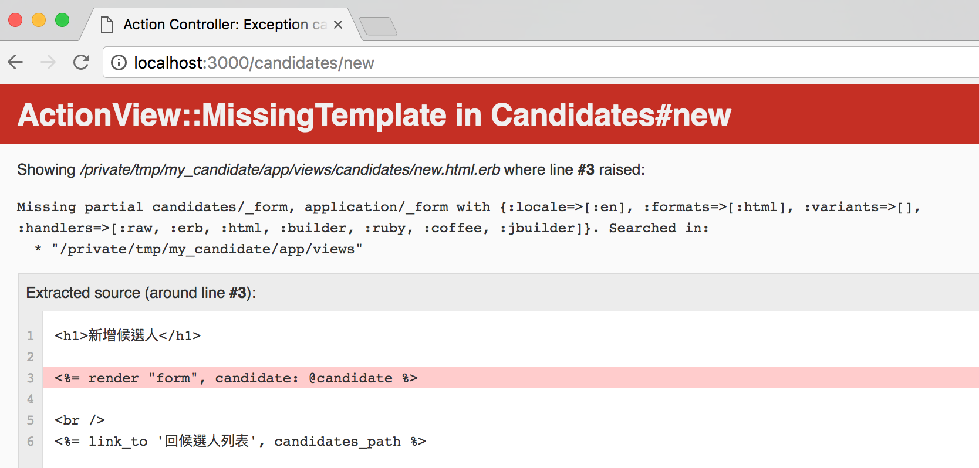Click the page icon on the tab
The height and width of the screenshot is (468, 979).
point(107,25)
